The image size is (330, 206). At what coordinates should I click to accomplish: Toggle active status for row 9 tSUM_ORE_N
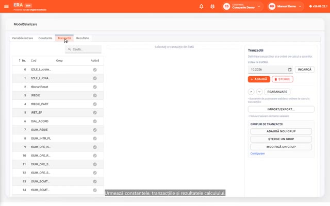point(95,147)
